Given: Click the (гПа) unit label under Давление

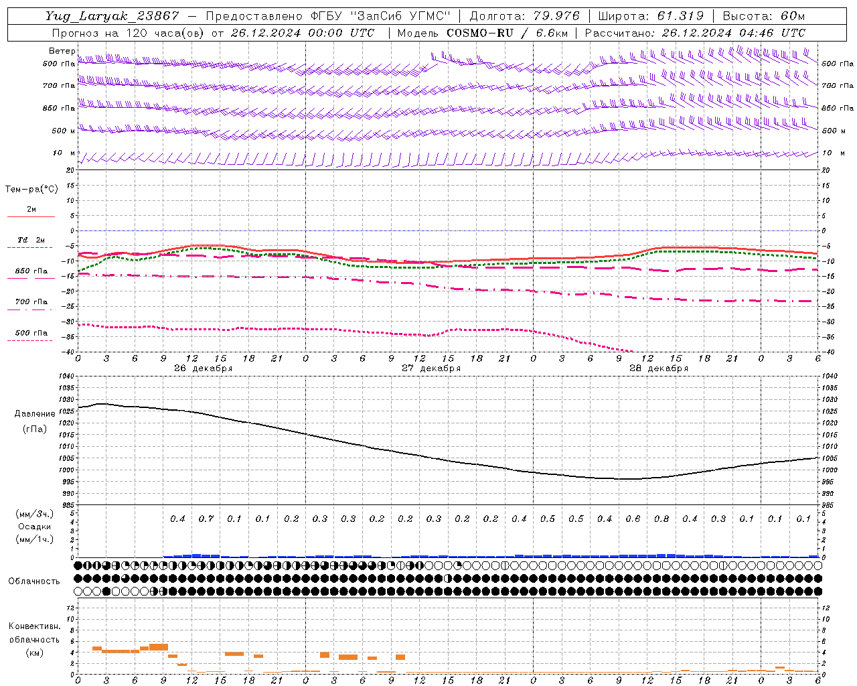Looking at the screenshot, I should click(35, 429).
